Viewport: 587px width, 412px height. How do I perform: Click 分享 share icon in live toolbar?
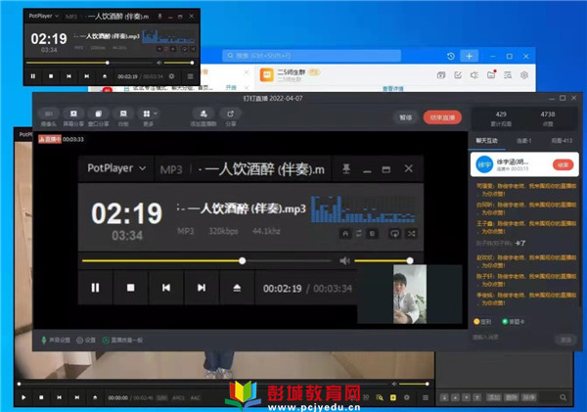tap(231, 117)
